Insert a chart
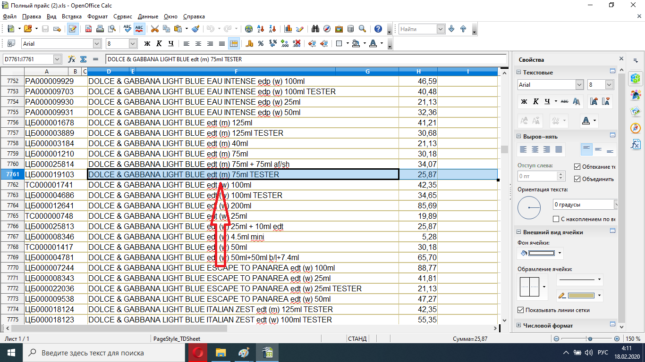 point(288,29)
